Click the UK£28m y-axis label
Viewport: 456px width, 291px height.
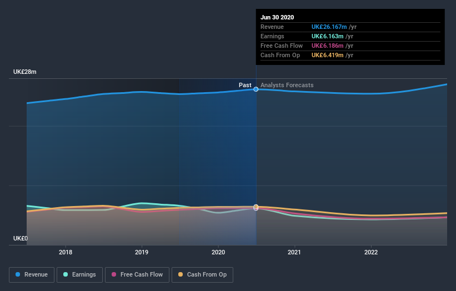point(25,72)
